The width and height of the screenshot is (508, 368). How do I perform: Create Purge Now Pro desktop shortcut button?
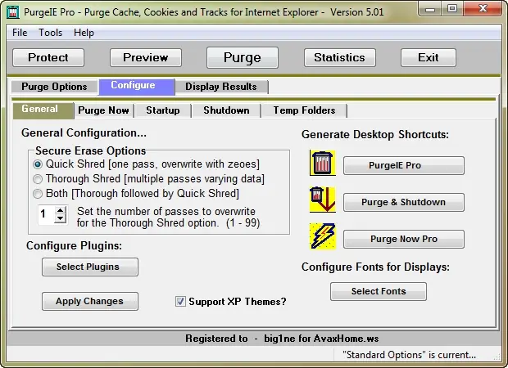(404, 240)
